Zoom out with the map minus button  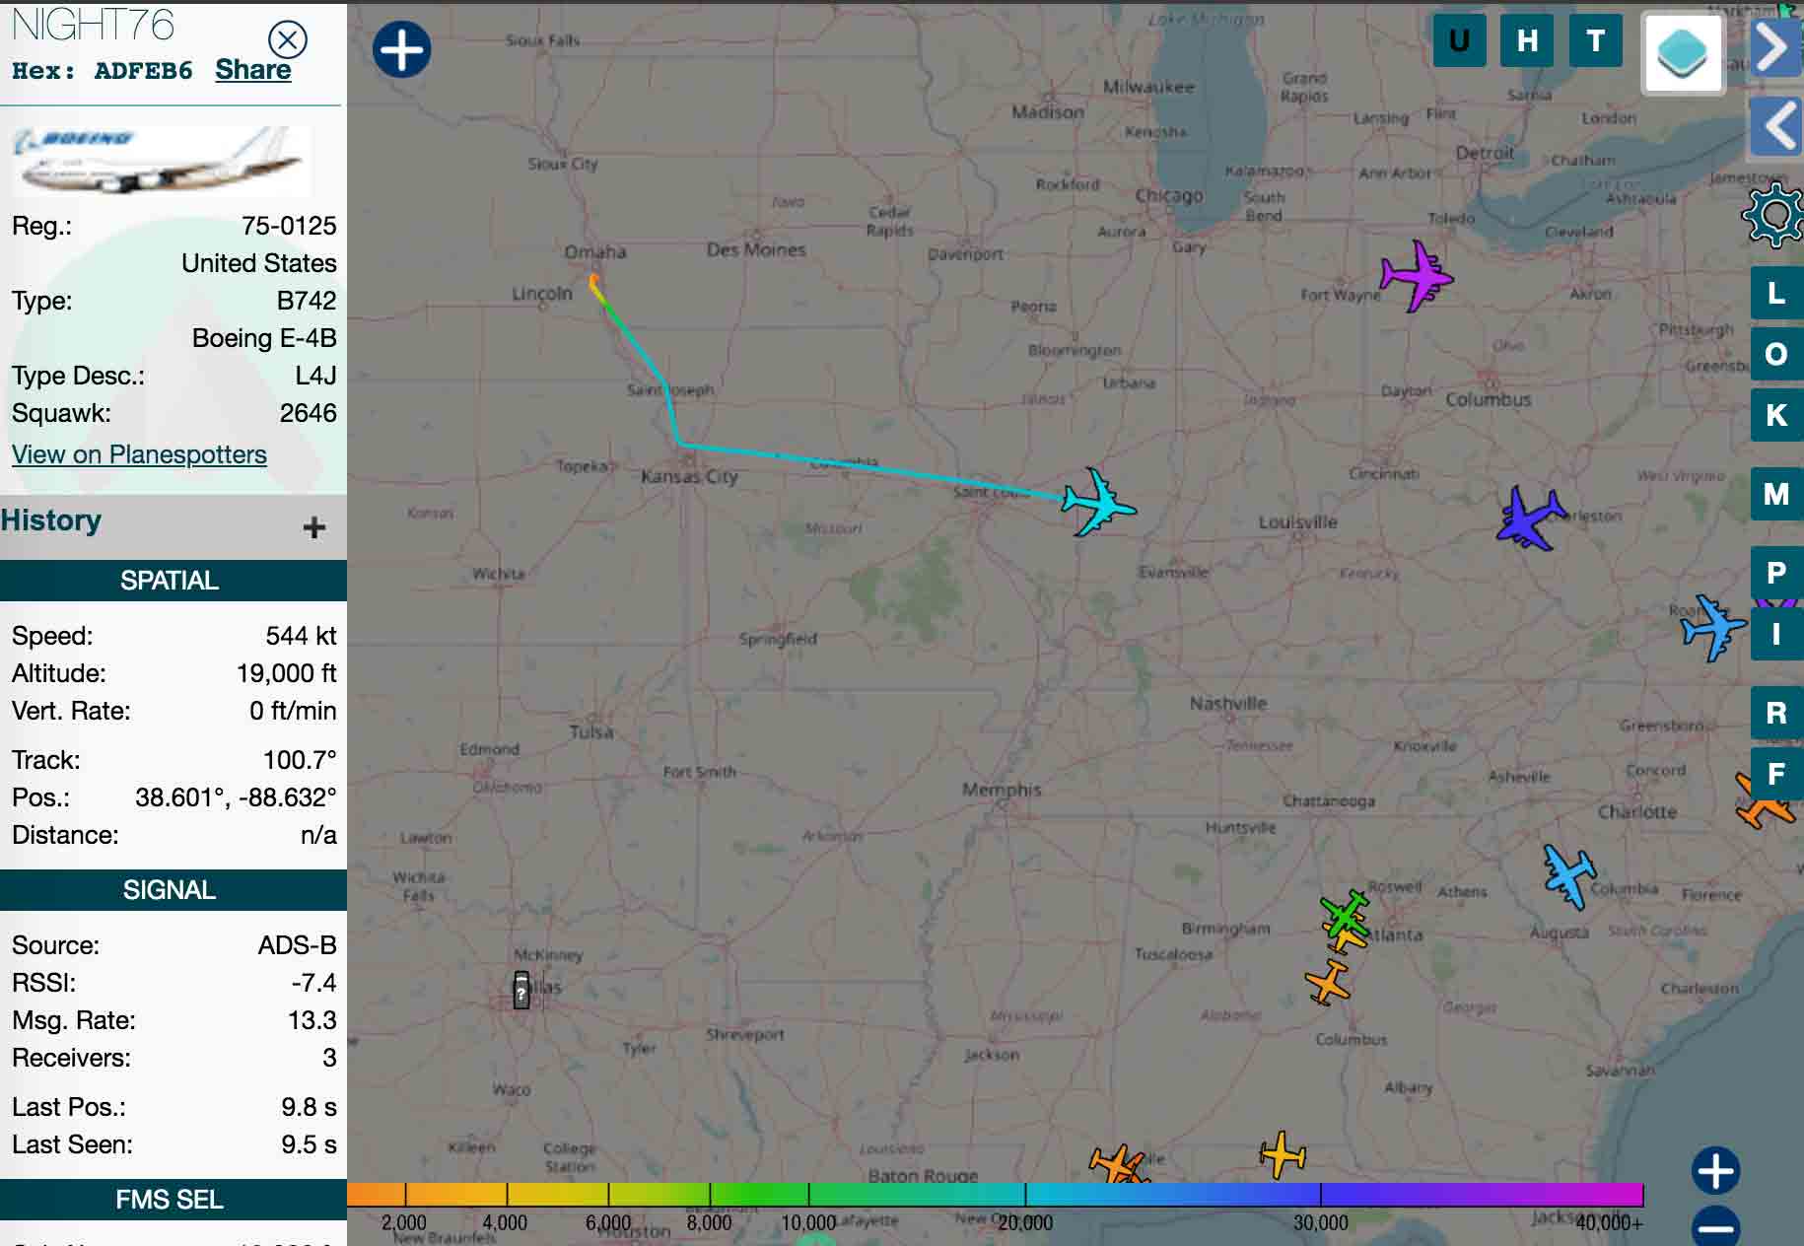[1716, 1227]
